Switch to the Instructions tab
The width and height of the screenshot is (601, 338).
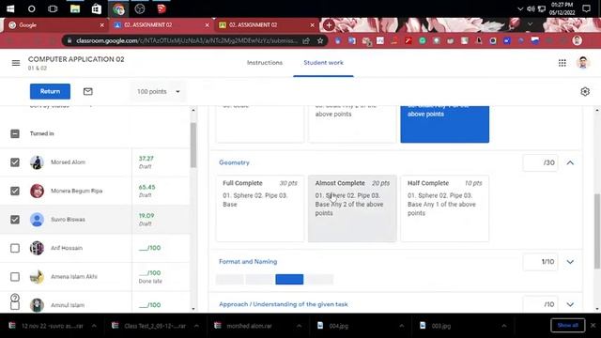[x=265, y=63]
